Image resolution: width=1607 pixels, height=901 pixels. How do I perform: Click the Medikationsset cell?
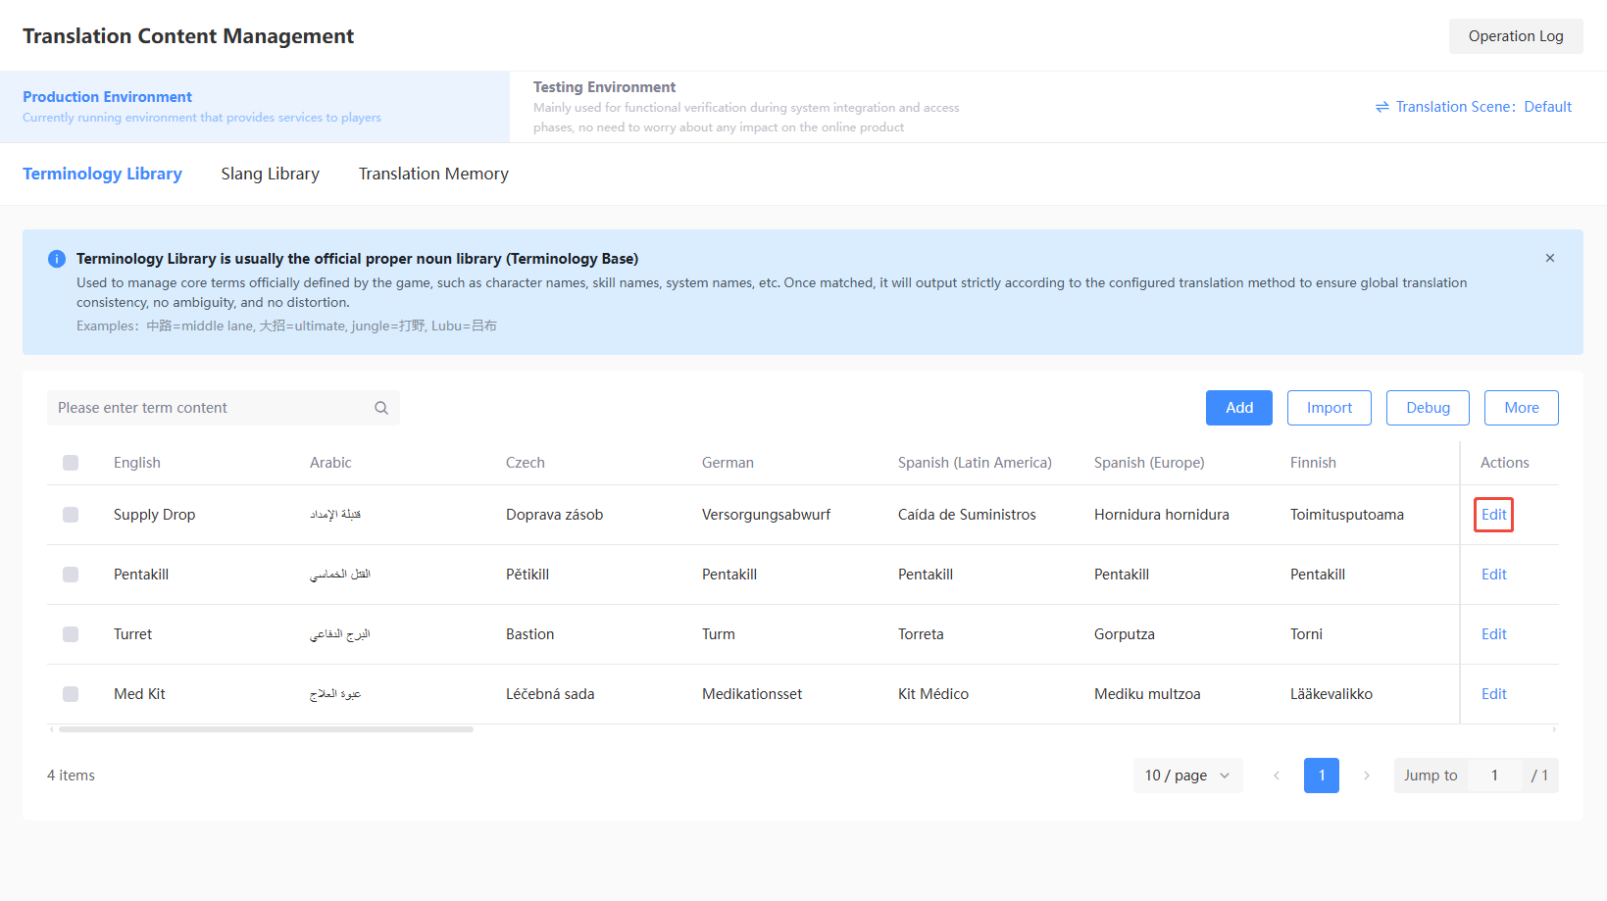pyautogui.click(x=752, y=694)
